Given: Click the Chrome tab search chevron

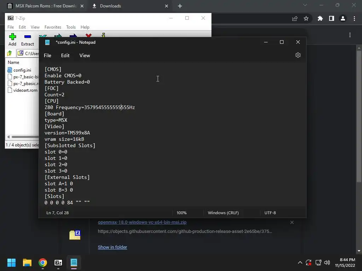Looking at the screenshot, I should click(305, 5).
